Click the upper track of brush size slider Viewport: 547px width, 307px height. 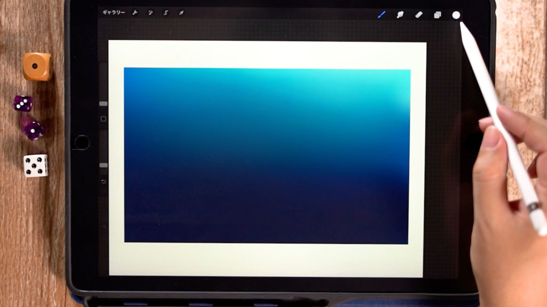pyautogui.click(x=104, y=80)
